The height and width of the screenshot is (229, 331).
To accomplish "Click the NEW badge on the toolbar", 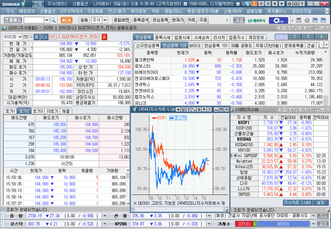I will click(x=67, y=20).
